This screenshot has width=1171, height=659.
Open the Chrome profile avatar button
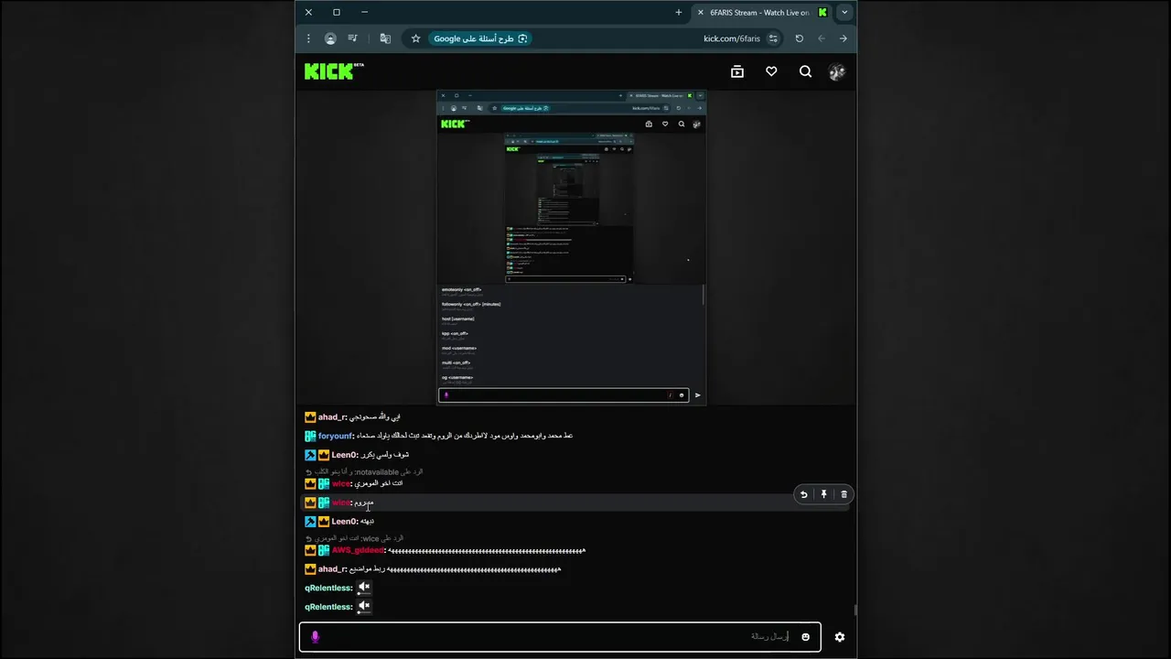click(330, 38)
